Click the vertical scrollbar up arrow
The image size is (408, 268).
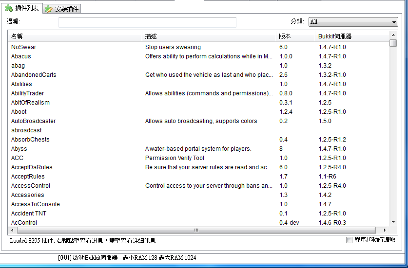[393, 35]
